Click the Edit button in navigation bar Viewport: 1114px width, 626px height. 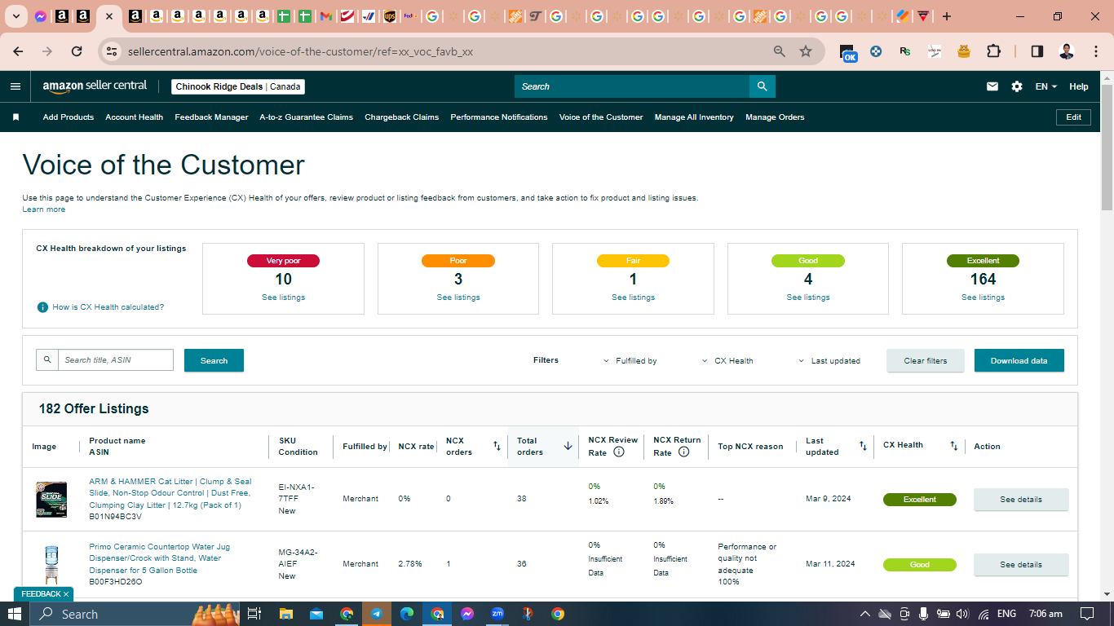1074,117
